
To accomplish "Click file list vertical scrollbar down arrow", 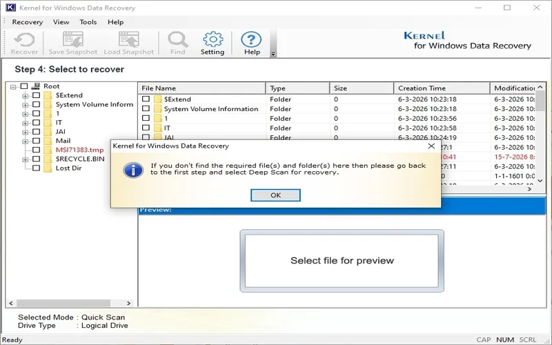I will (x=540, y=181).
